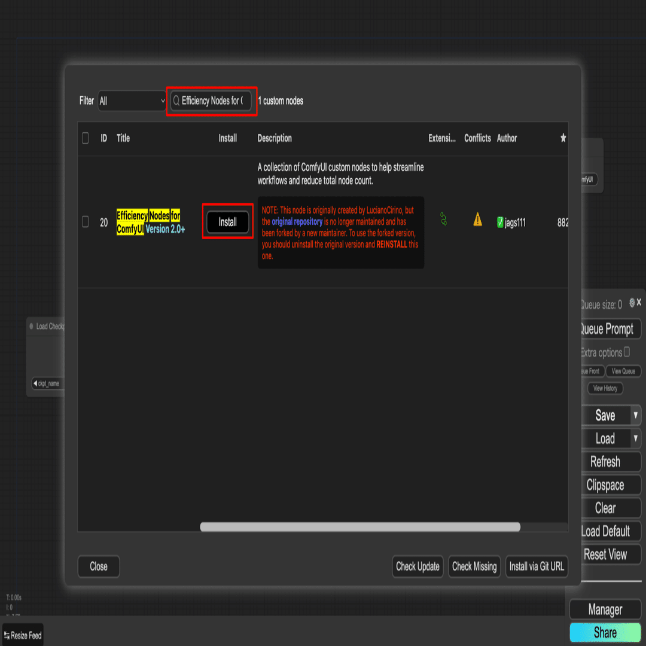This screenshot has width=646, height=646.
Task: Close the ComfyUI menu with the X icon
Action: coord(639,303)
